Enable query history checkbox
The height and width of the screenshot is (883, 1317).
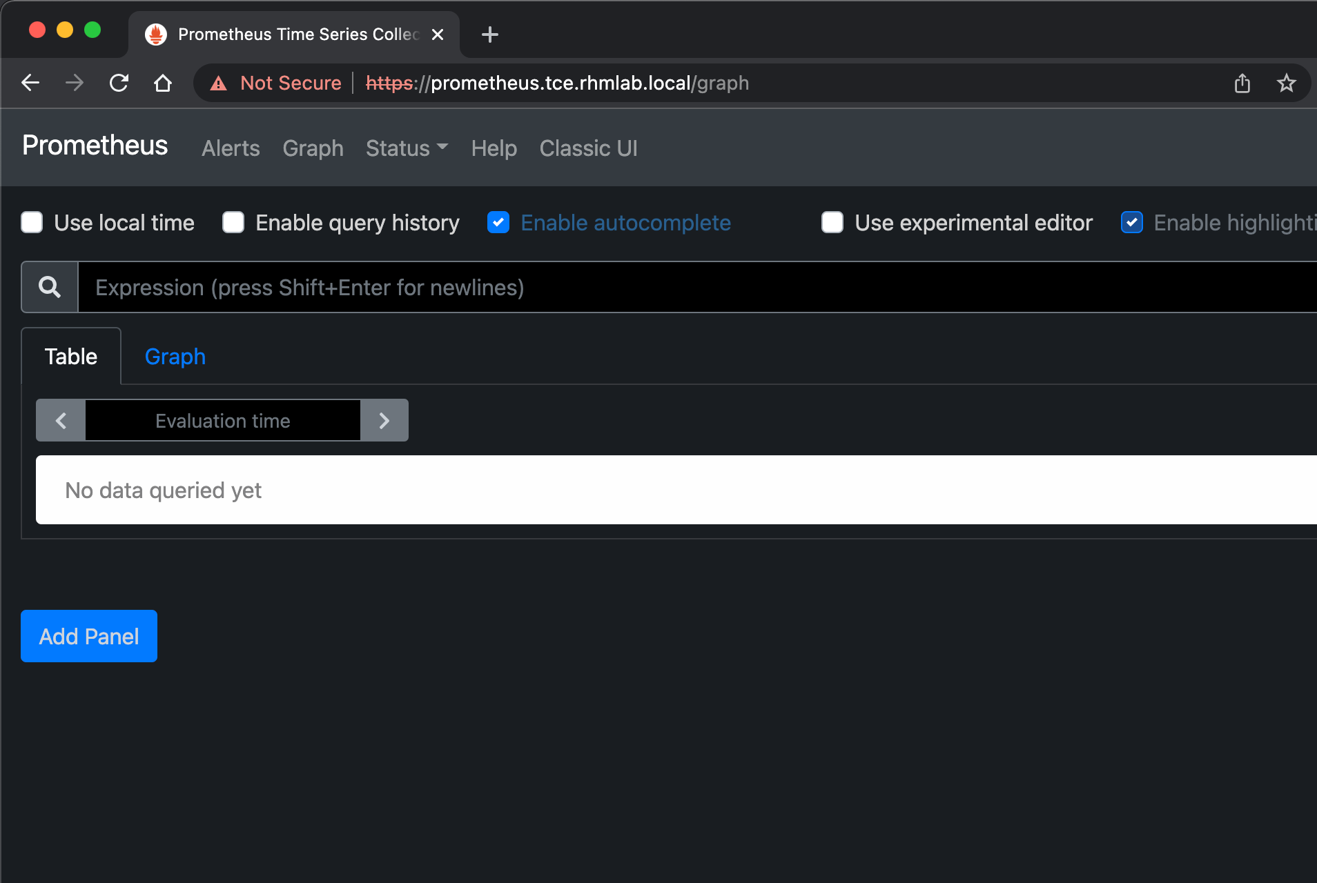click(233, 222)
